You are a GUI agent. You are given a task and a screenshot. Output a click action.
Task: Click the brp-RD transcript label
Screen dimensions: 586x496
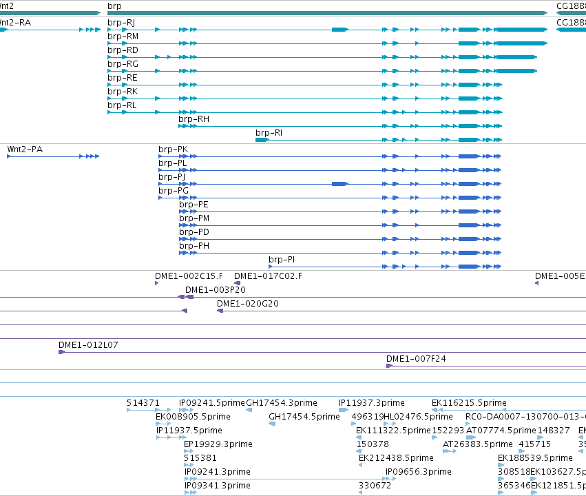[x=123, y=50]
